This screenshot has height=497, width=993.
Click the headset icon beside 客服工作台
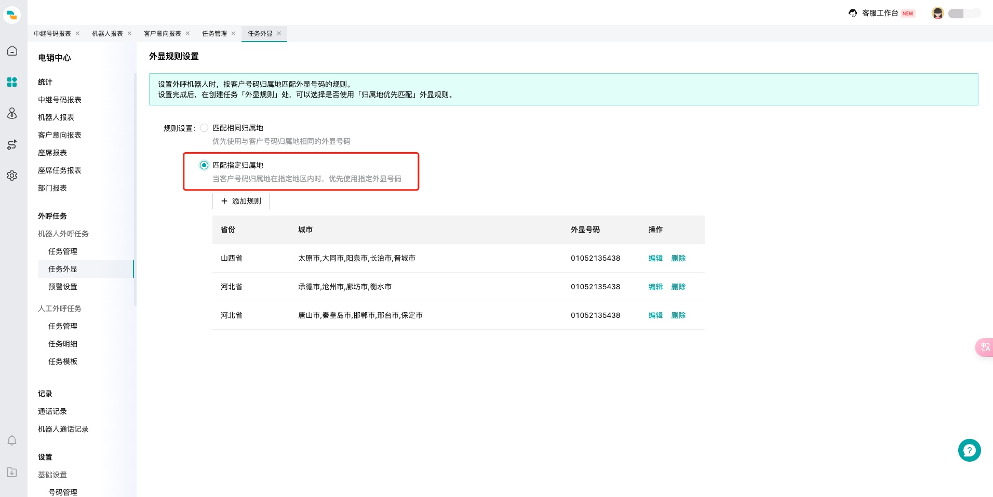[853, 13]
